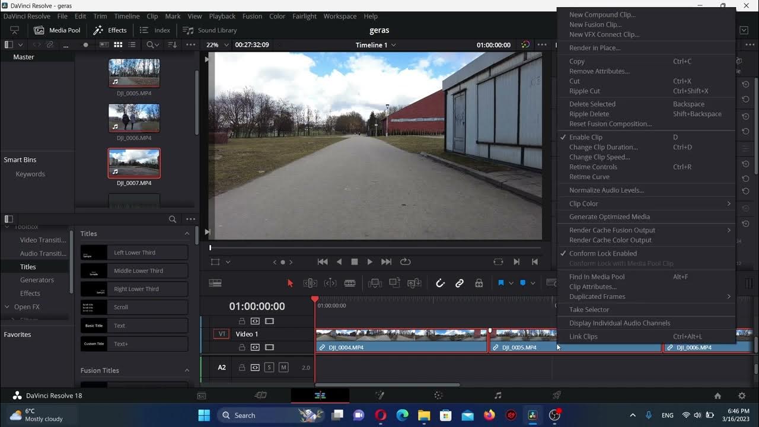Open the Fairlight menu in the menu bar
Viewport: 759px width, 427px height.
pos(304,16)
